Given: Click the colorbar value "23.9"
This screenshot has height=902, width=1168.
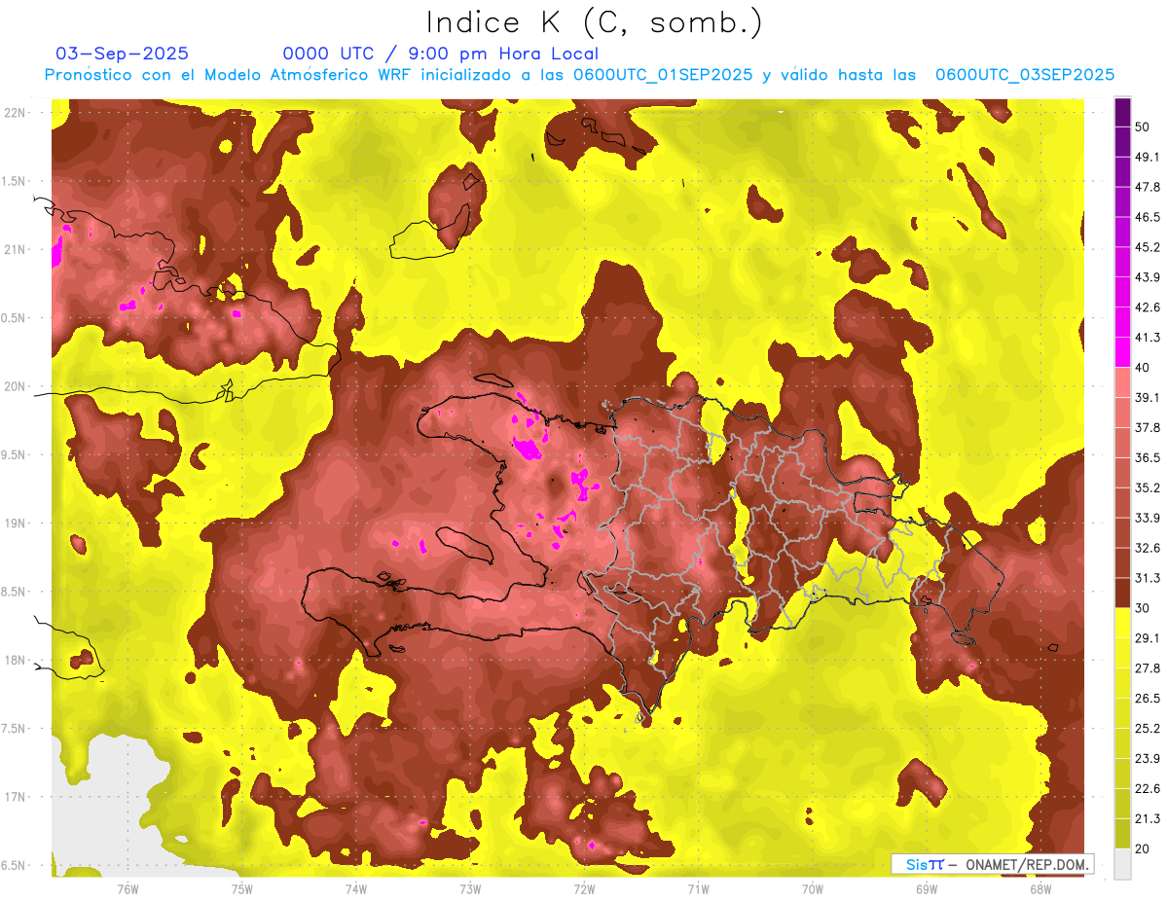Looking at the screenshot, I should (x=1148, y=758).
